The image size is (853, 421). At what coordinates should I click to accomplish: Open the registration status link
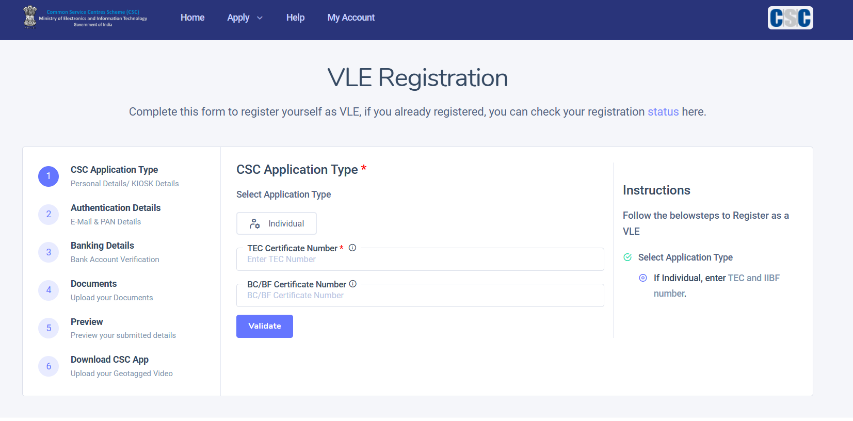coord(663,112)
